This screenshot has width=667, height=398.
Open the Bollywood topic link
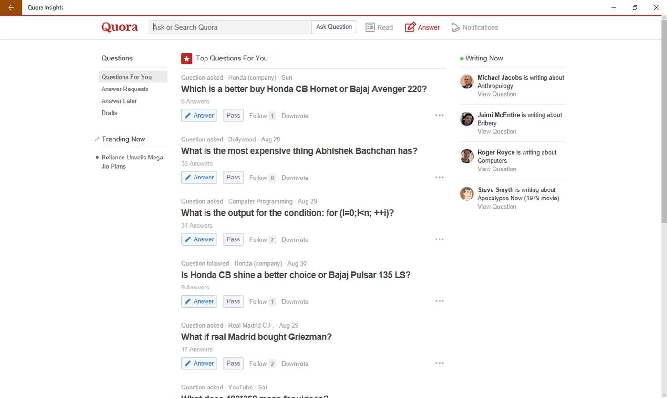point(242,139)
